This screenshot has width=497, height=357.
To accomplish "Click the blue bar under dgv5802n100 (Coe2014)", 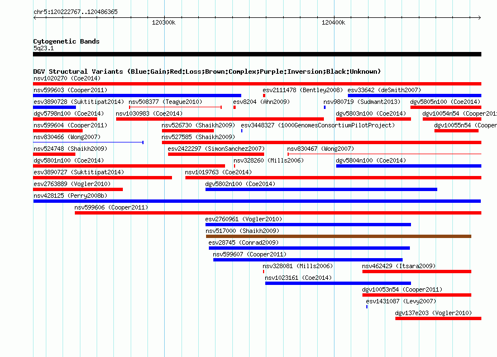I will (322, 189).
